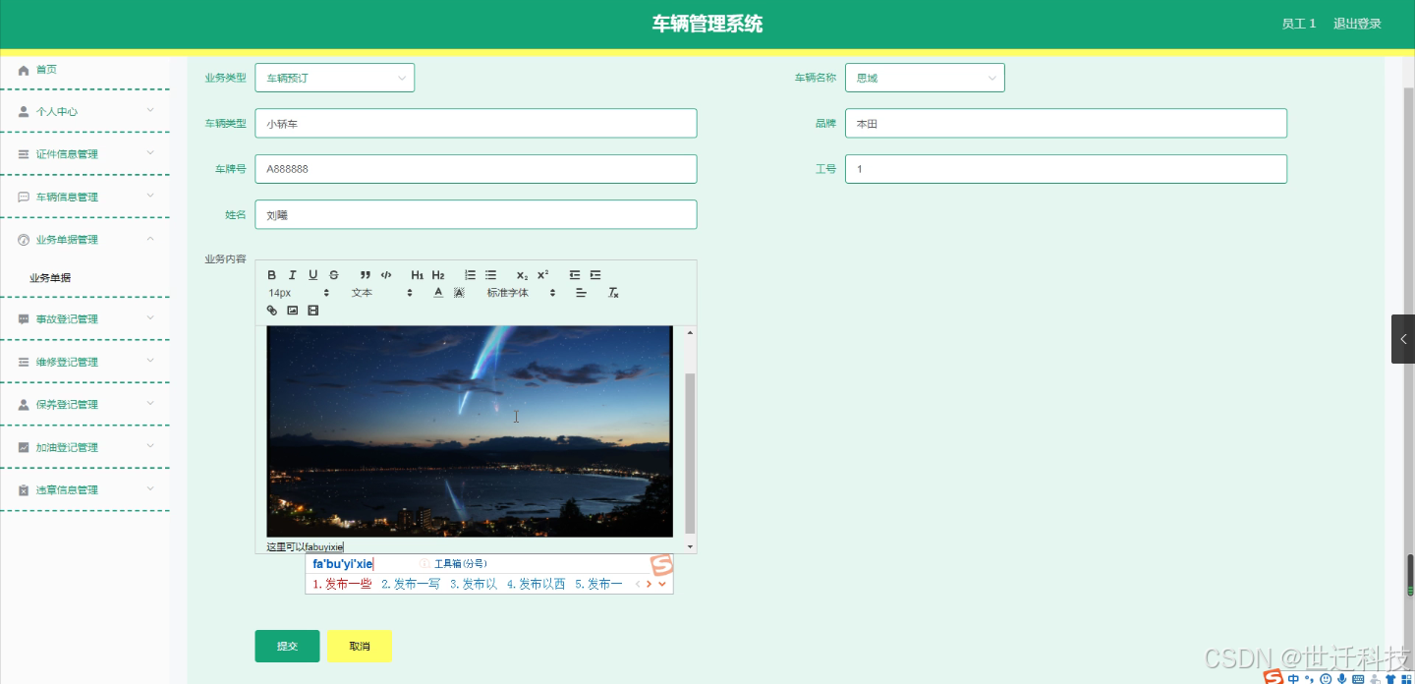The height and width of the screenshot is (684, 1415).
Task: Insert a hyperlink in the business content editor
Action: coord(271,310)
